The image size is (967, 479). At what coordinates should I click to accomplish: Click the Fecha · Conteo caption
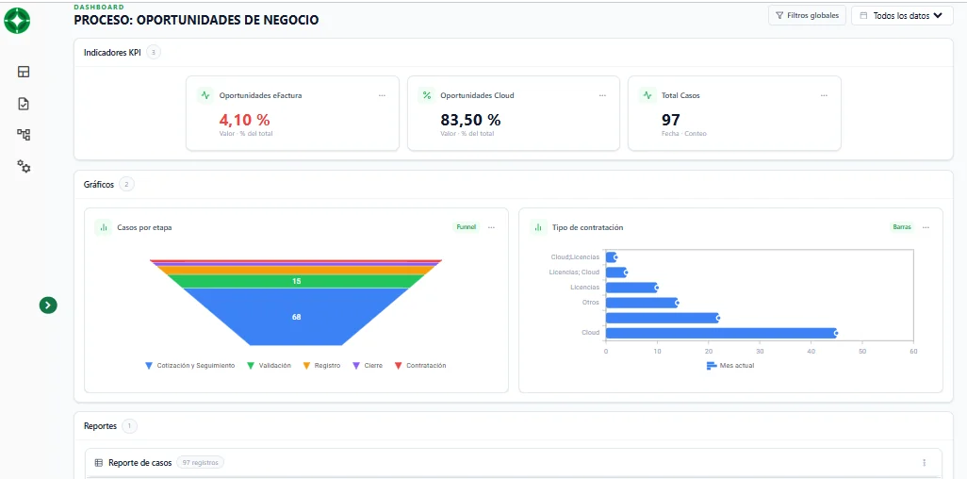[684, 133]
